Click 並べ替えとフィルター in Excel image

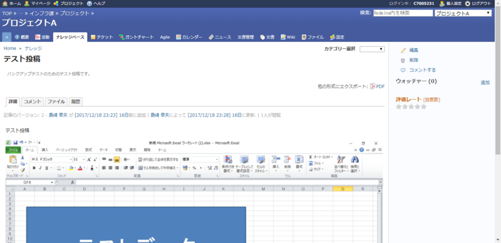341,163
